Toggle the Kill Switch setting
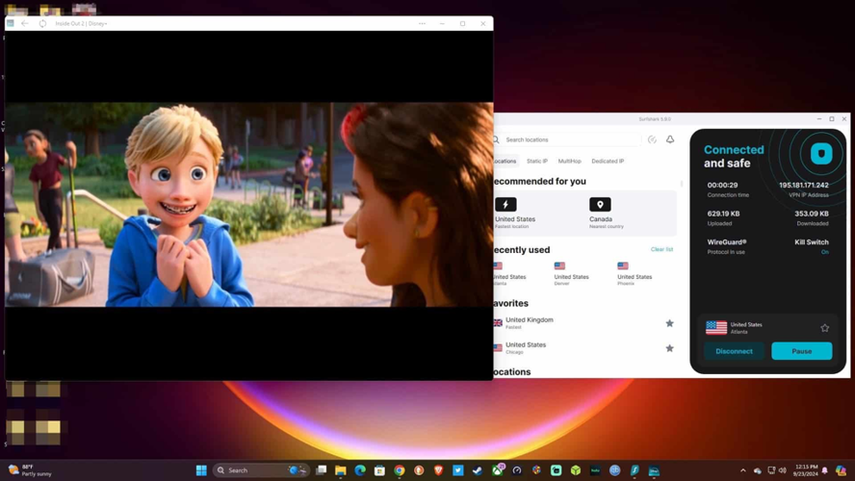Image resolution: width=855 pixels, height=481 pixels. 824,252
